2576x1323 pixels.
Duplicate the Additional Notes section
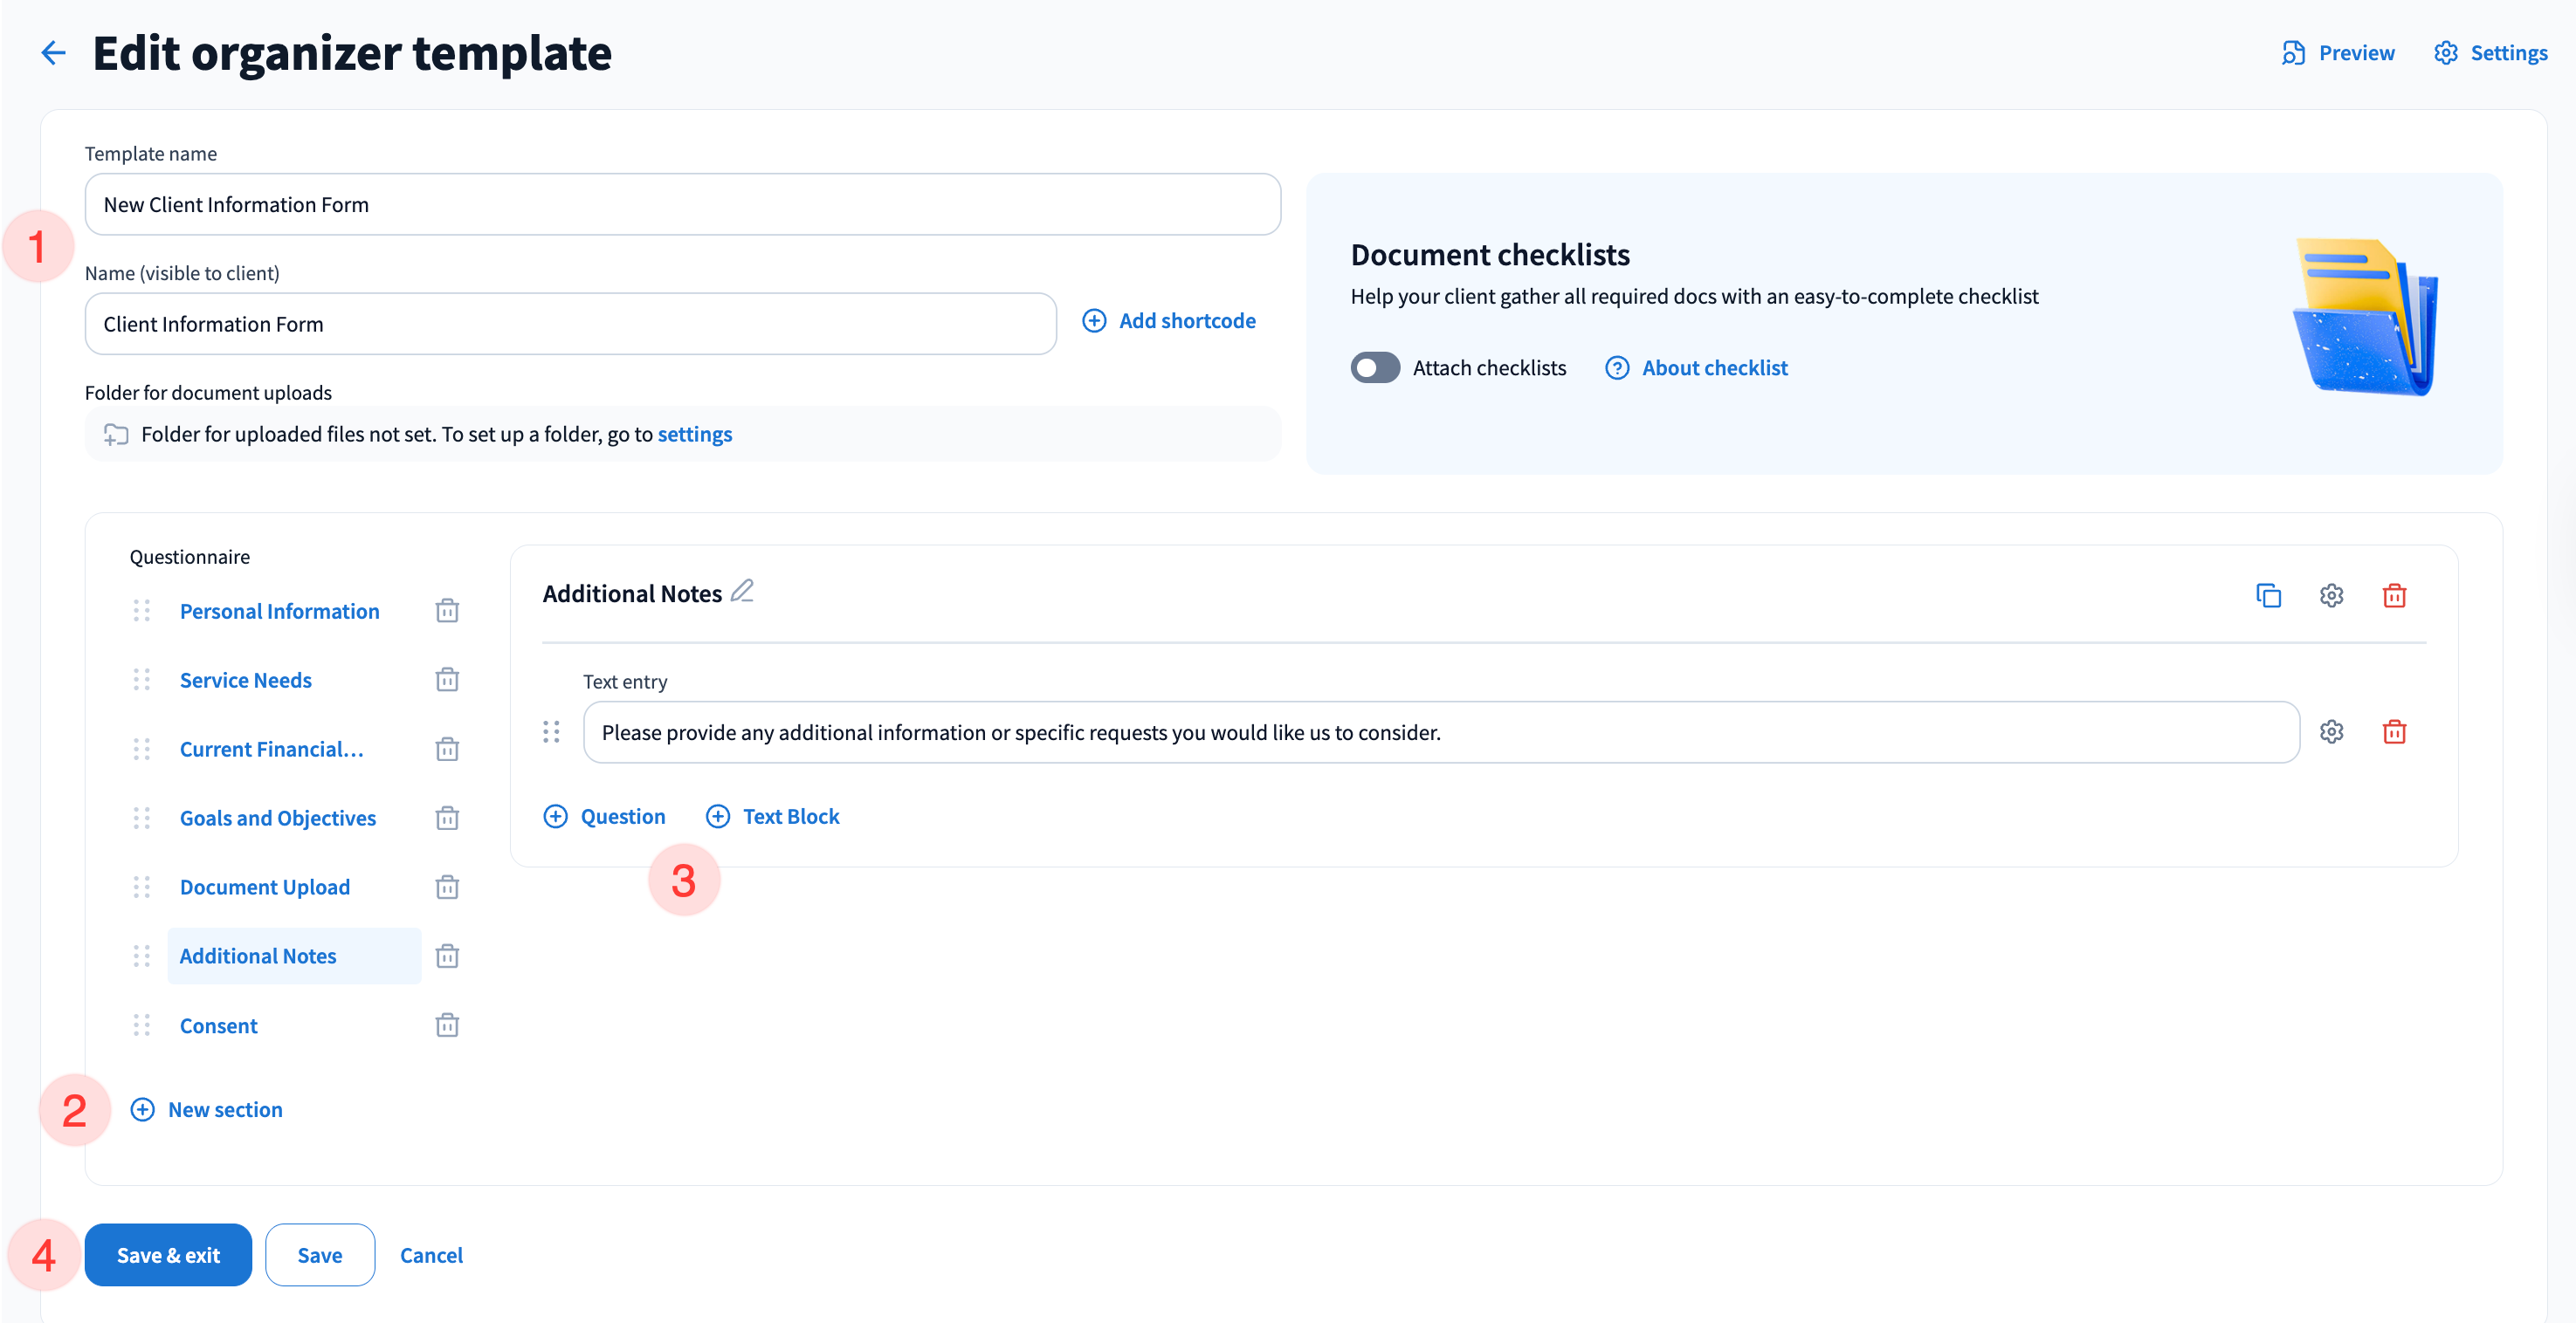click(2268, 595)
